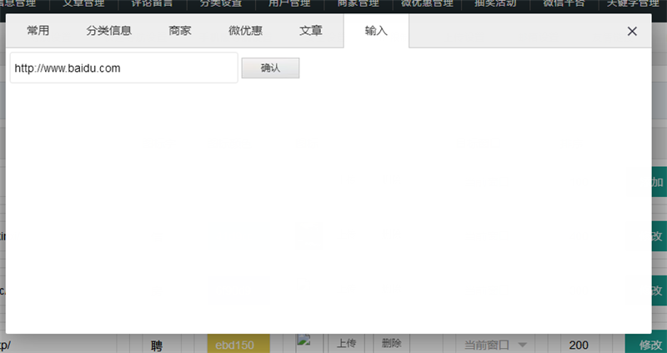Switch to the 文章 tab
667x353 pixels.
pyautogui.click(x=311, y=32)
